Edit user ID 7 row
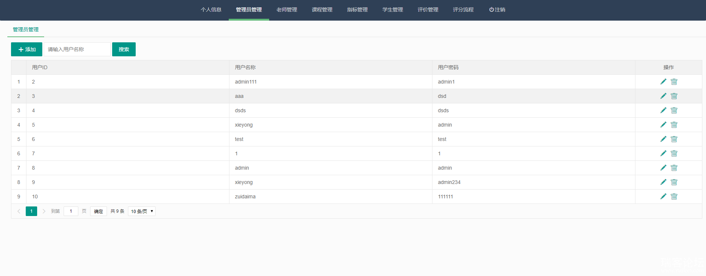The image size is (706, 276). point(663,153)
